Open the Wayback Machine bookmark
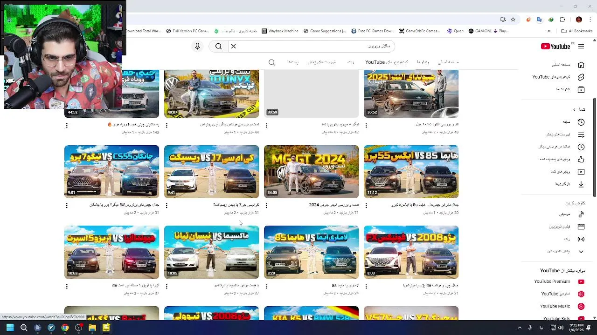Image resolution: width=597 pixels, height=335 pixels. pos(280,31)
